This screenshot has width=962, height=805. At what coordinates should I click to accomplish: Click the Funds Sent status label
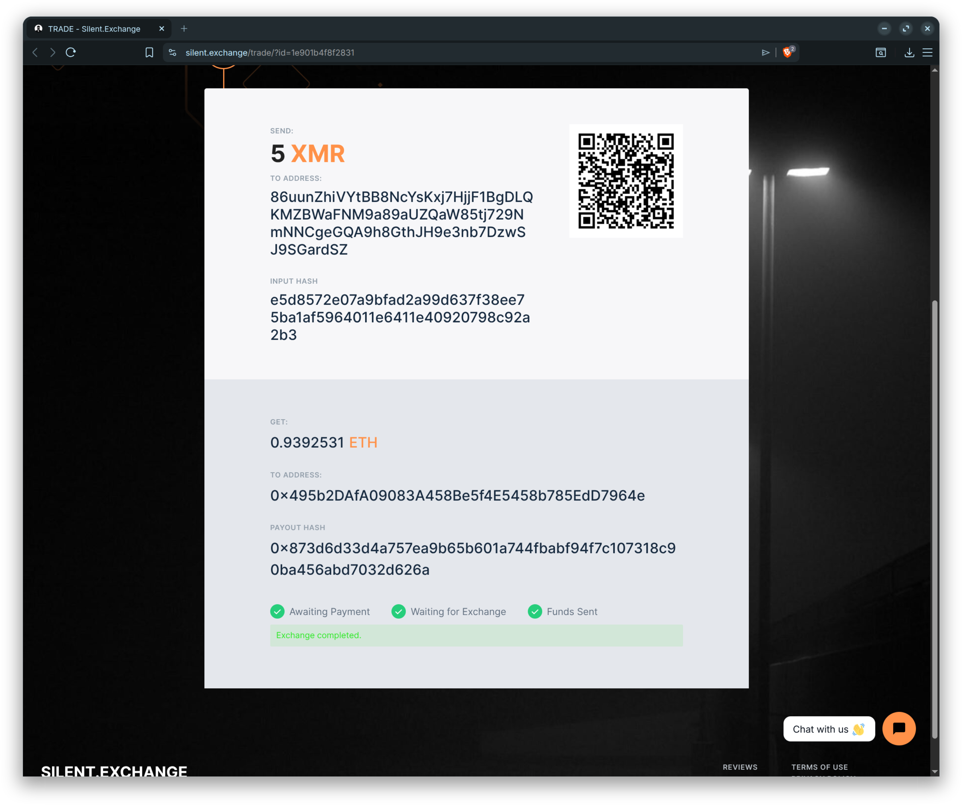(572, 611)
